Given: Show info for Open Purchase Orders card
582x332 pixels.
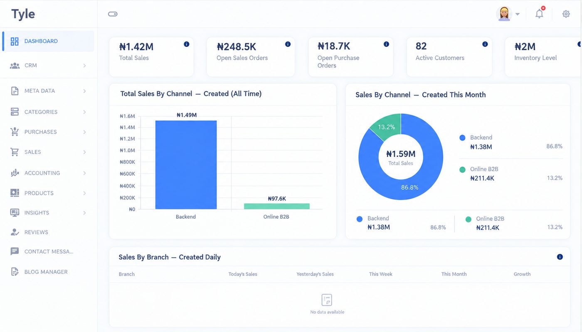Looking at the screenshot, I should tap(386, 44).
